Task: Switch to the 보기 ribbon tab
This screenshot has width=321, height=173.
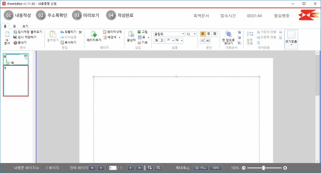Action: (25, 26)
